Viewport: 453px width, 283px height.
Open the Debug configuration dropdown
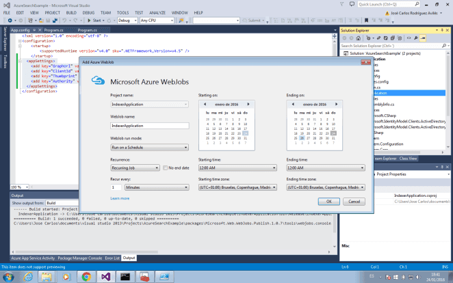pyautogui.click(x=127, y=21)
